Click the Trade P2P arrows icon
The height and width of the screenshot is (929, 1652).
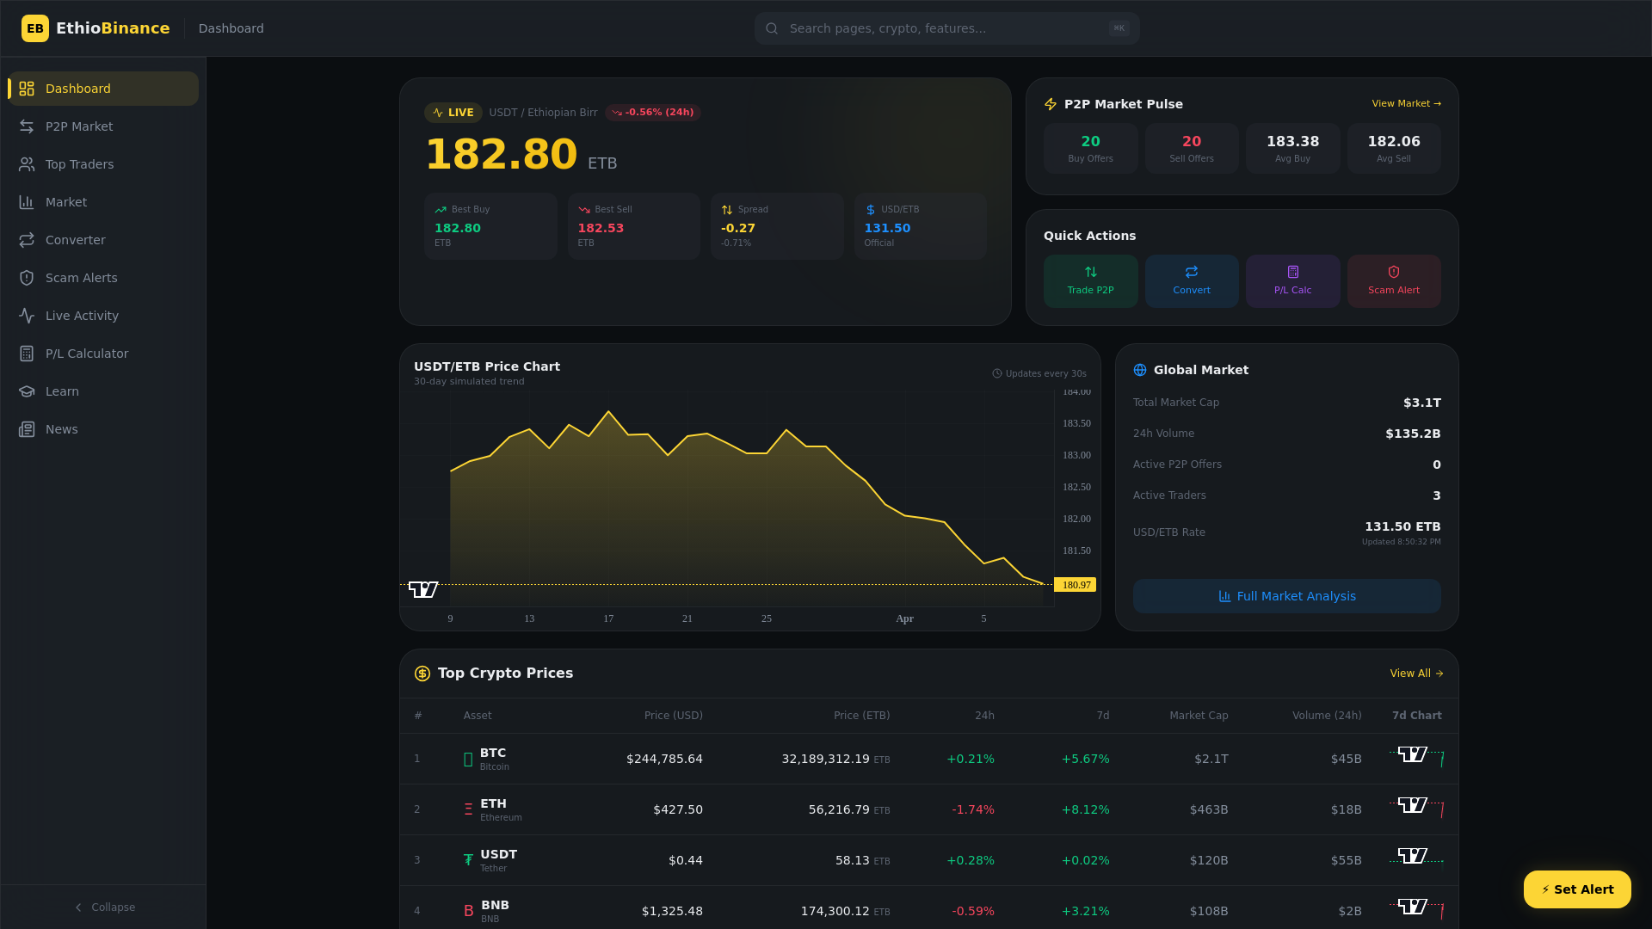pyautogui.click(x=1091, y=272)
